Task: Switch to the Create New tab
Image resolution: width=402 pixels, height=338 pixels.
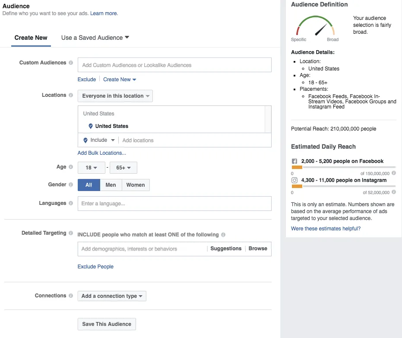Action: (x=31, y=38)
